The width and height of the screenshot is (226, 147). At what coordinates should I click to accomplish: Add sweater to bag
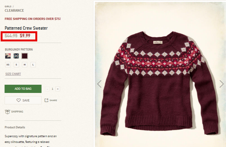click(x=23, y=89)
